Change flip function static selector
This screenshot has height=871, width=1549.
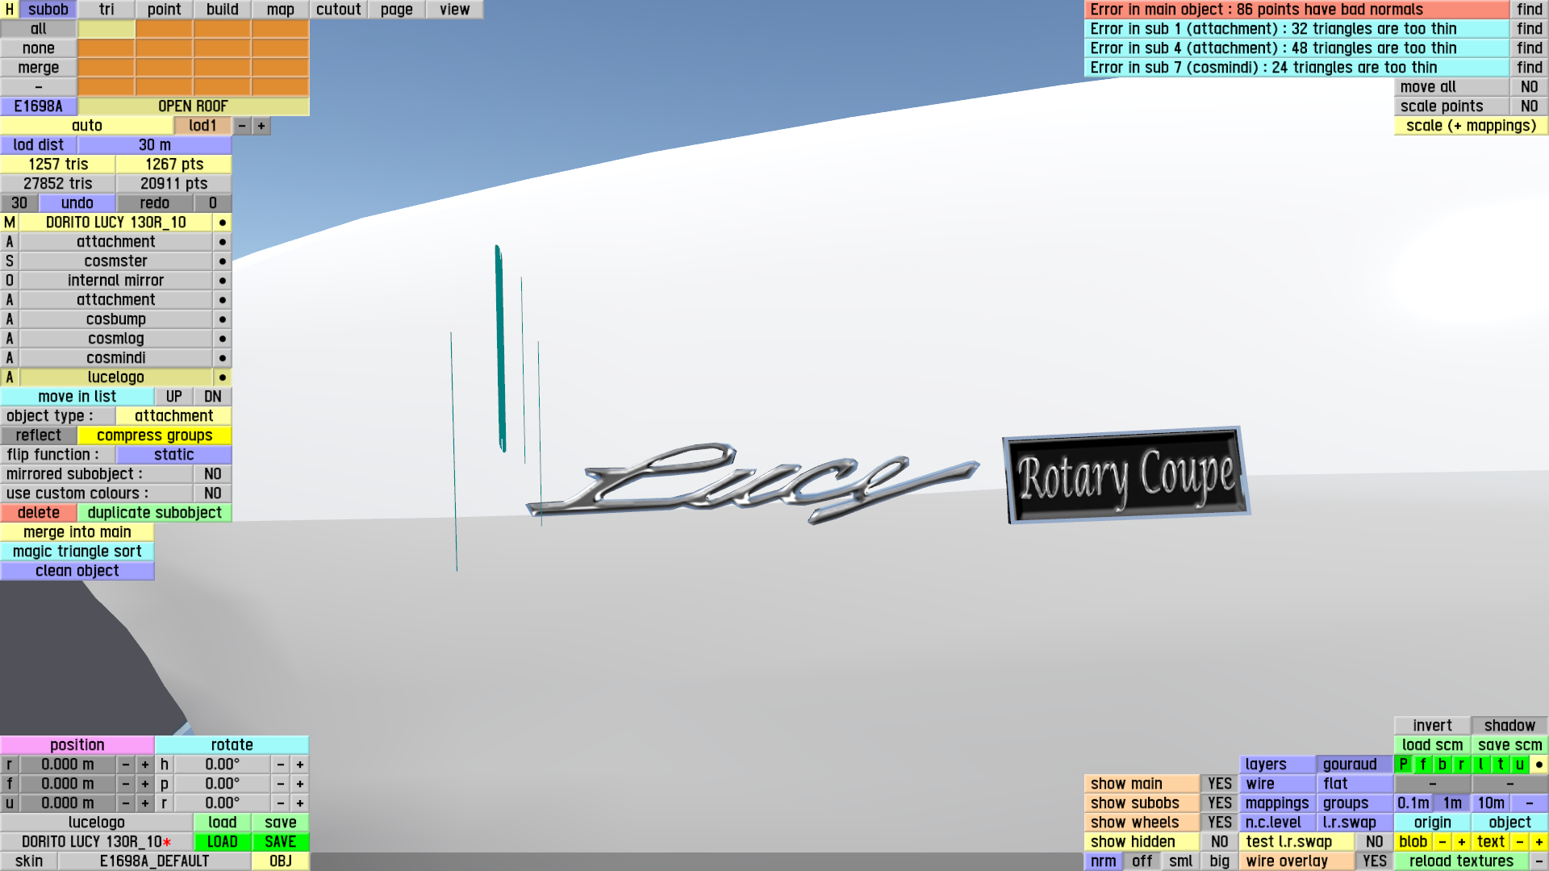(x=173, y=455)
